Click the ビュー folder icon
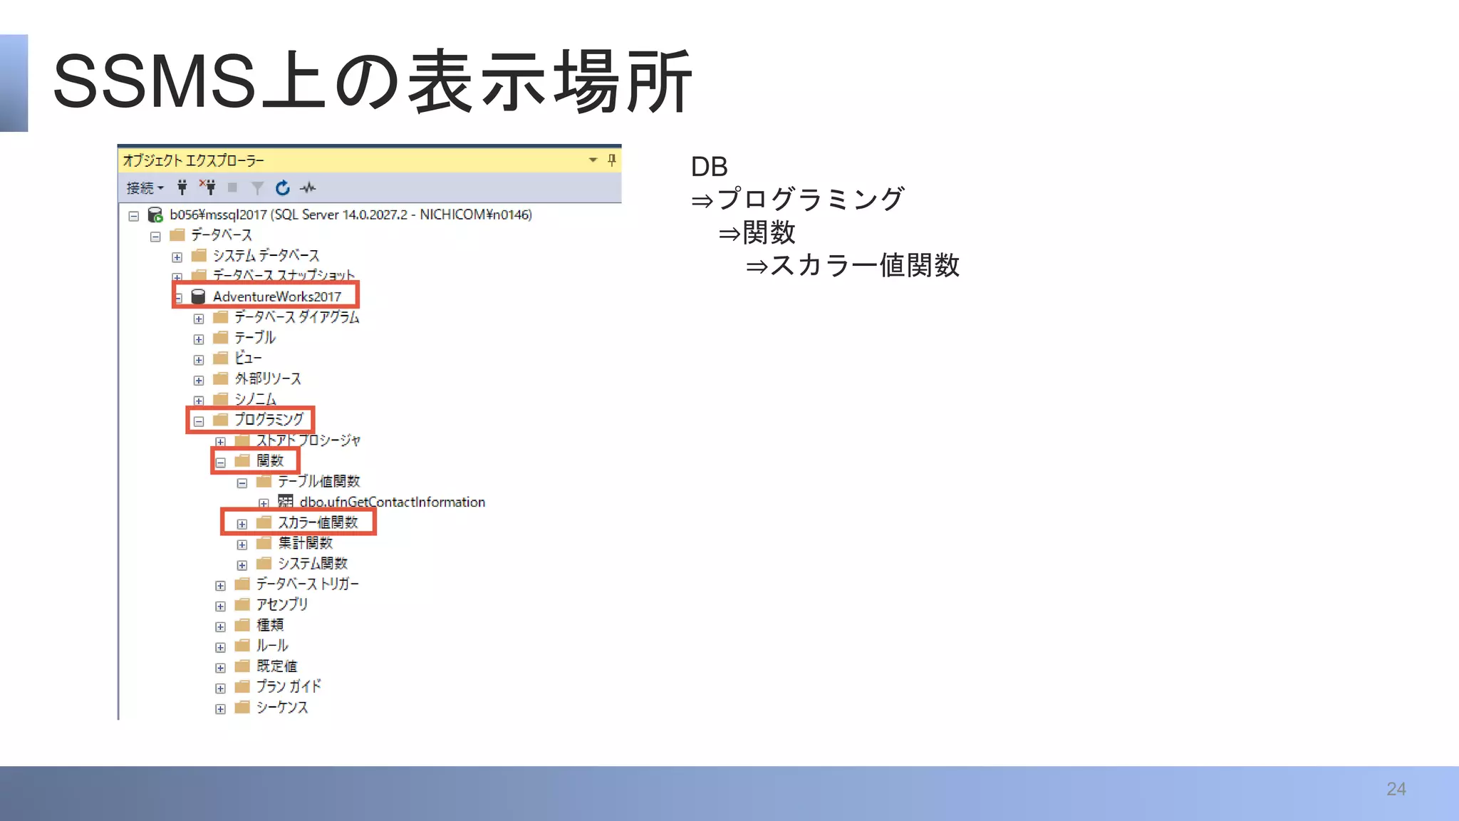This screenshot has height=821, width=1459. pos(221,358)
